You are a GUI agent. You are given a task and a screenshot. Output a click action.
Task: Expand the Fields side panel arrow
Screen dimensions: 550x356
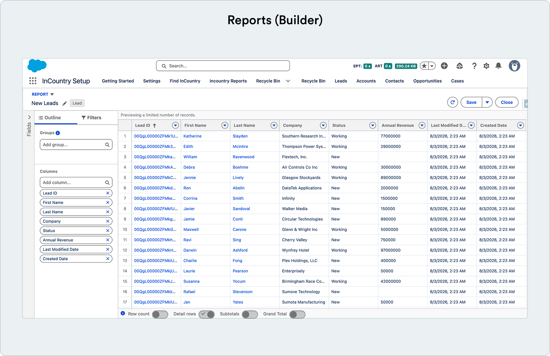(x=29, y=117)
